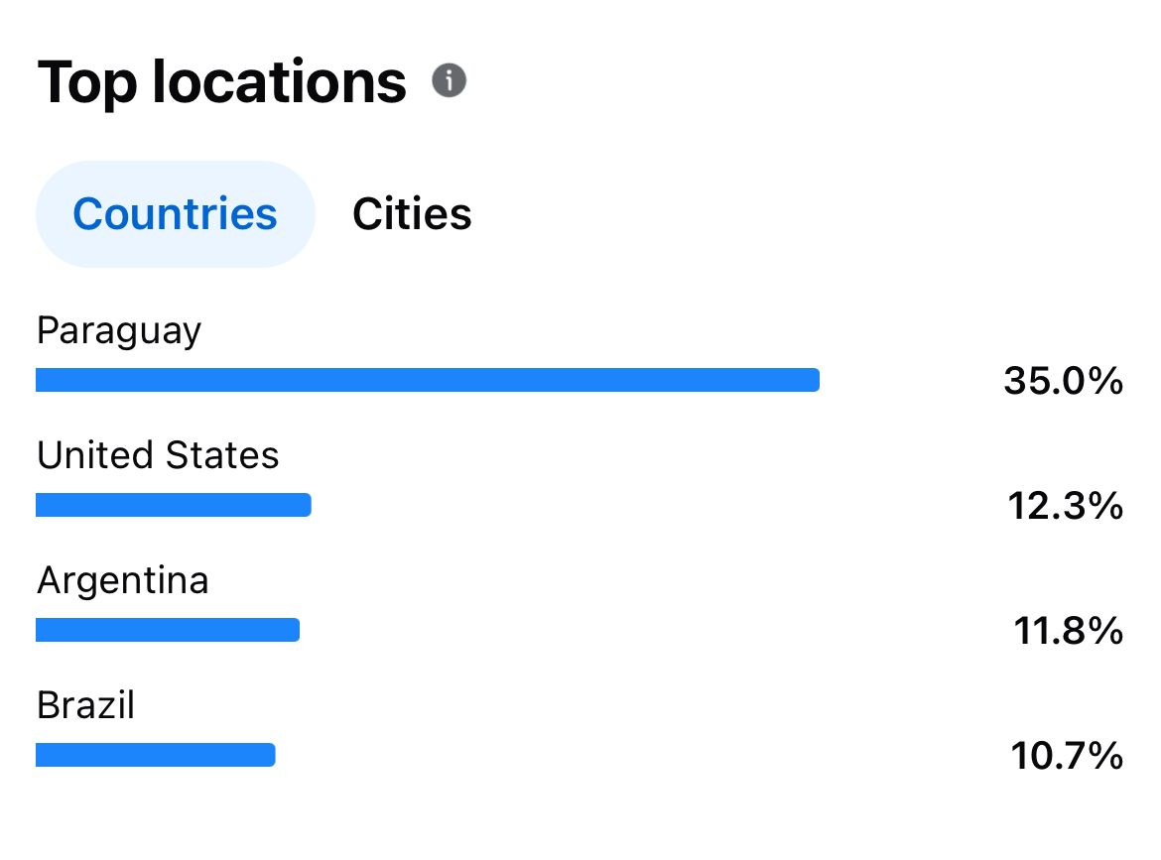Click the 12.3% percentage value
The width and height of the screenshot is (1161, 860).
[1066, 506]
